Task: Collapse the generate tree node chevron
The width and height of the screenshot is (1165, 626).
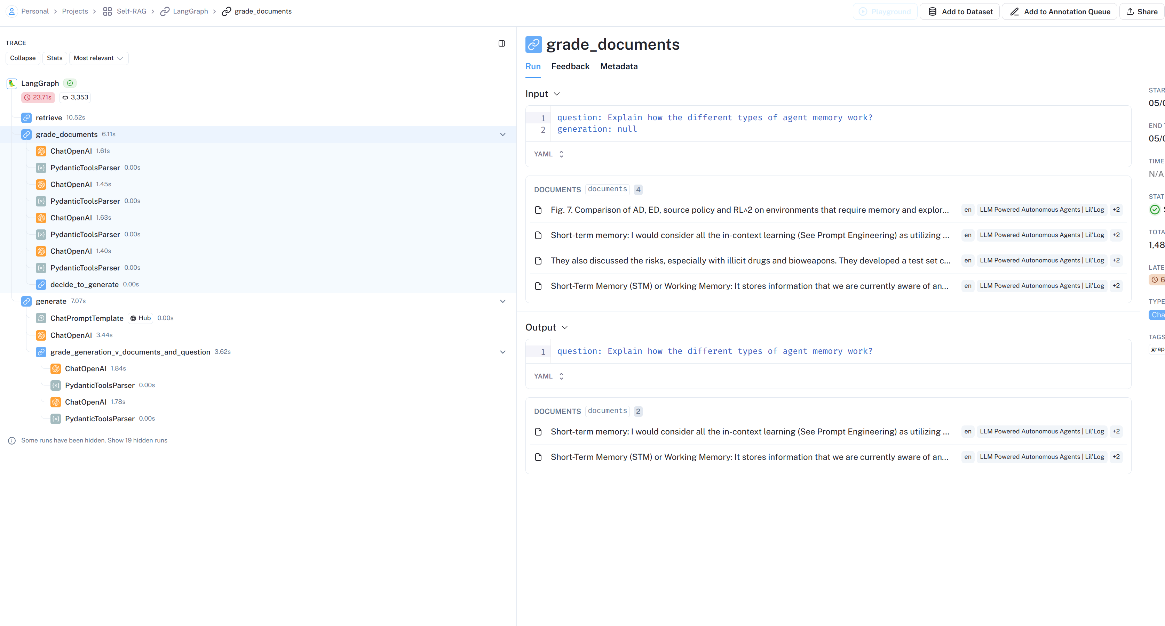Action: pyautogui.click(x=502, y=301)
